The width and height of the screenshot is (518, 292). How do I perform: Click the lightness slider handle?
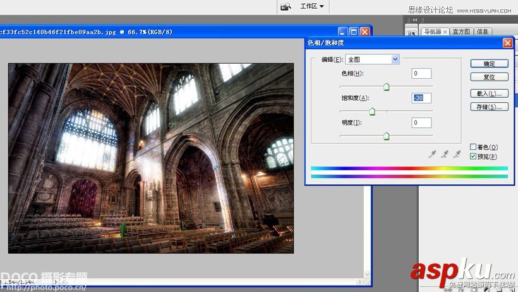(386, 136)
